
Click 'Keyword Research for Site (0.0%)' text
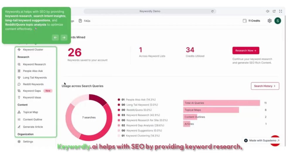pos(147,120)
